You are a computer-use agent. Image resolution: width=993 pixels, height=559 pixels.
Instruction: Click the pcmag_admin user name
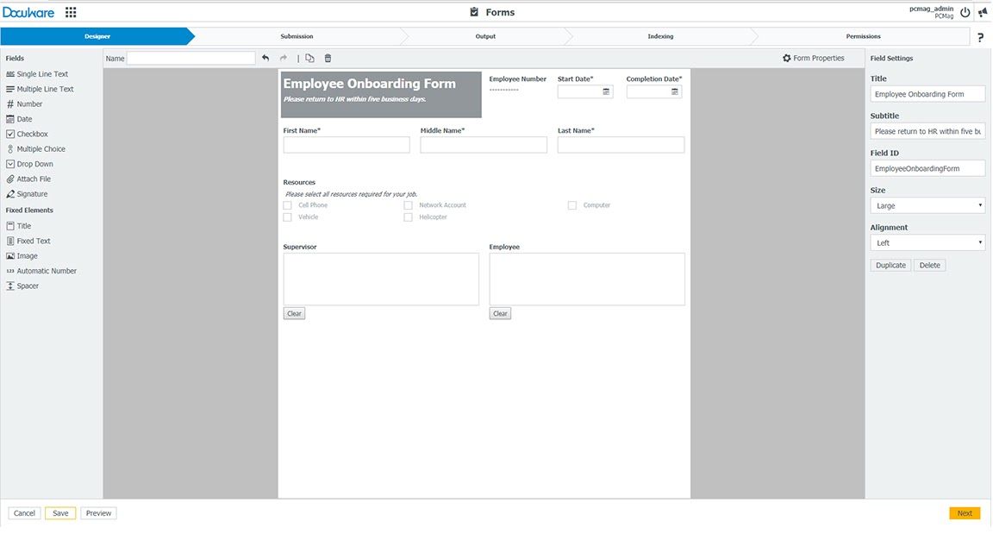tap(931, 9)
